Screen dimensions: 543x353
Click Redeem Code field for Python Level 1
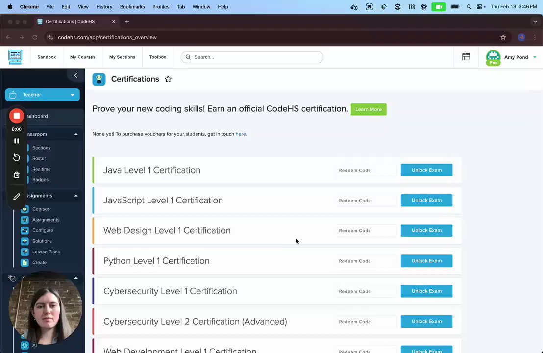point(365,261)
